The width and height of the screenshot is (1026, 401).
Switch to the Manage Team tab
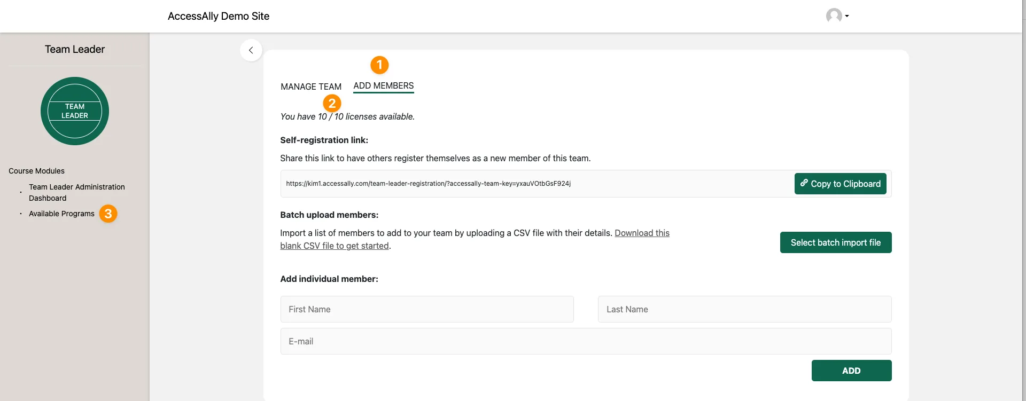[x=311, y=87]
